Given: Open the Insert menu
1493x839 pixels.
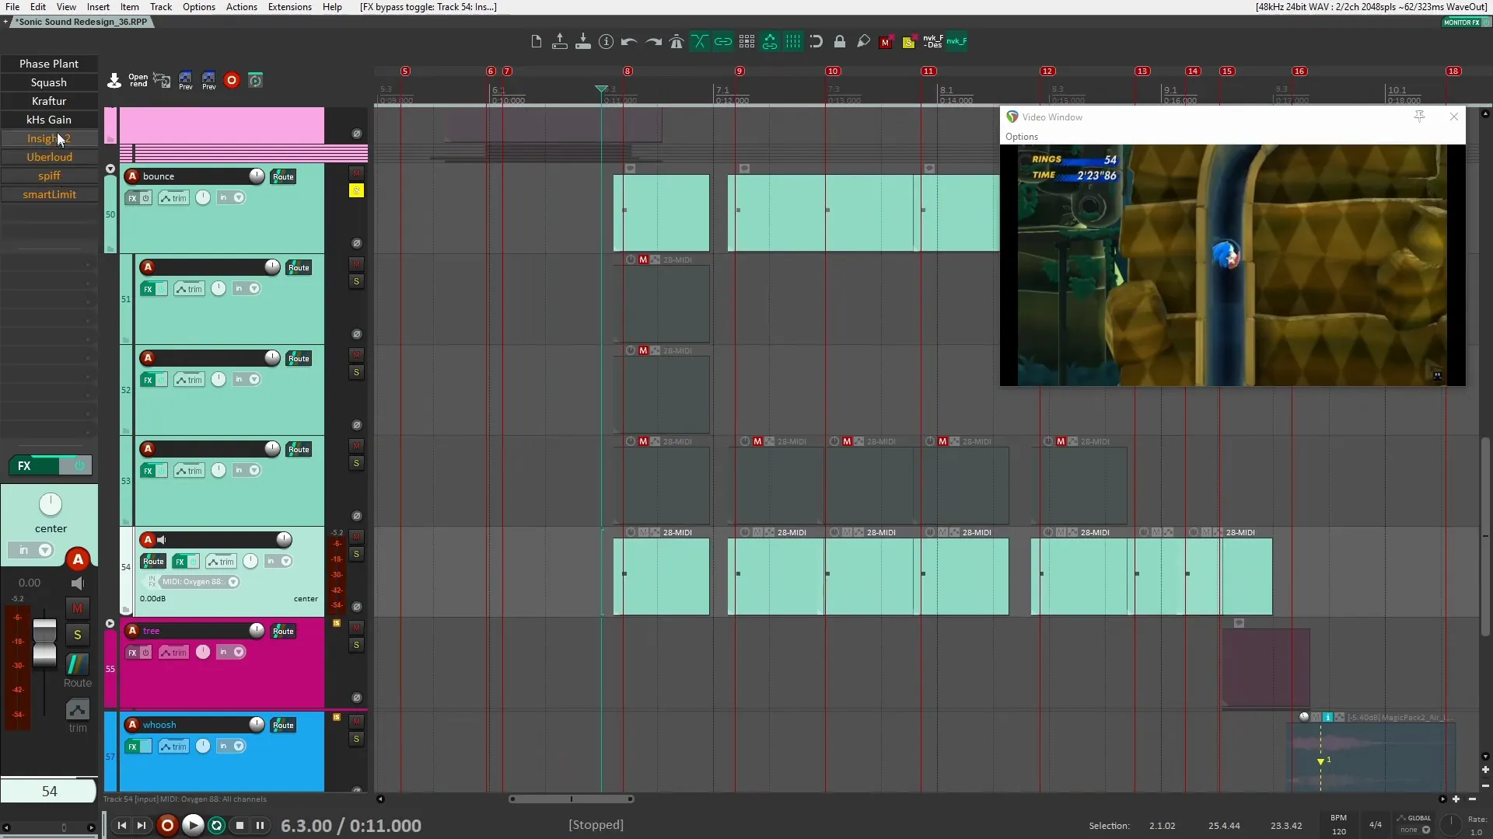Looking at the screenshot, I should (x=98, y=7).
